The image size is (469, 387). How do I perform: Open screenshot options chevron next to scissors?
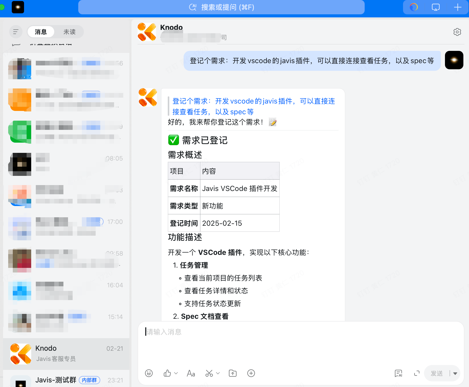(x=218, y=373)
